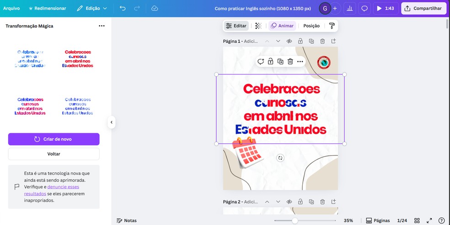Viewport: 450px width, 225px height.
Task: Click the undo arrow
Action: 123,8
